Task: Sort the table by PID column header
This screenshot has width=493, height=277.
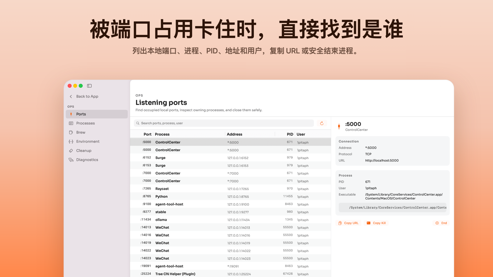Action: [x=290, y=134]
